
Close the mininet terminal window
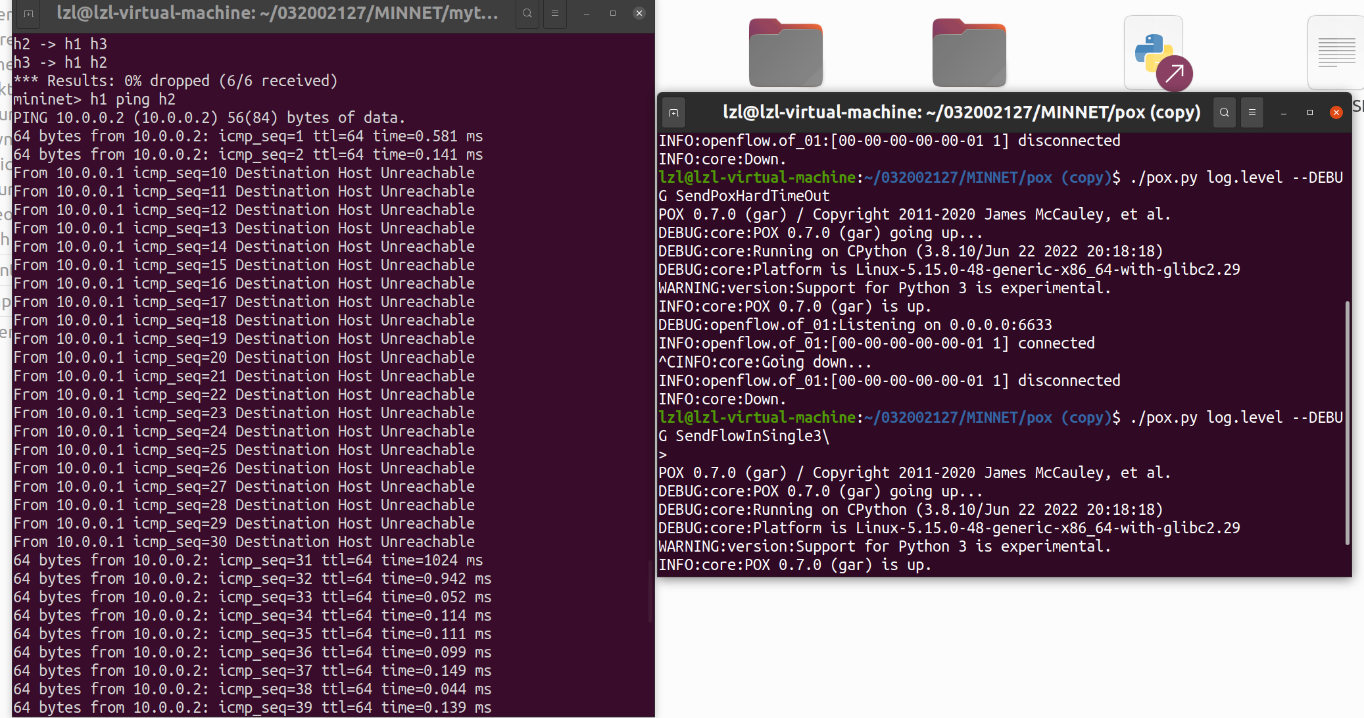[x=639, y=13]
